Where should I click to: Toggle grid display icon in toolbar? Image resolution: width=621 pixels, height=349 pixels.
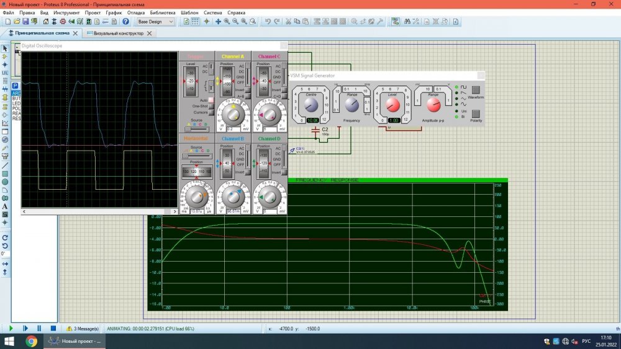(x=195, y=22)
